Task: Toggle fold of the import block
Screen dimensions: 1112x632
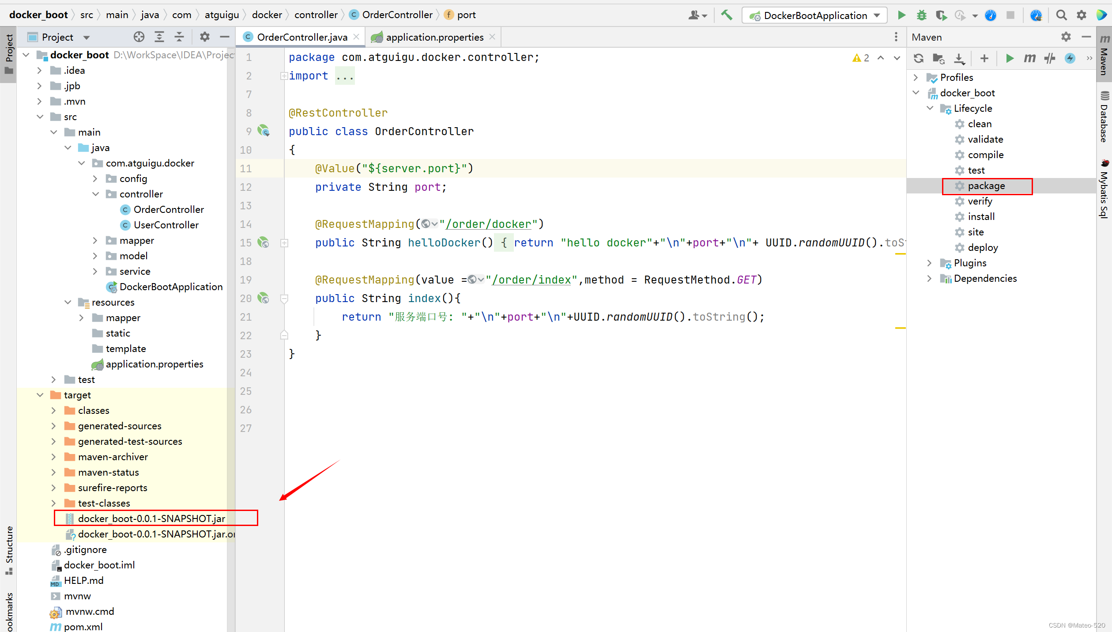Action: (x=284, y=76)
